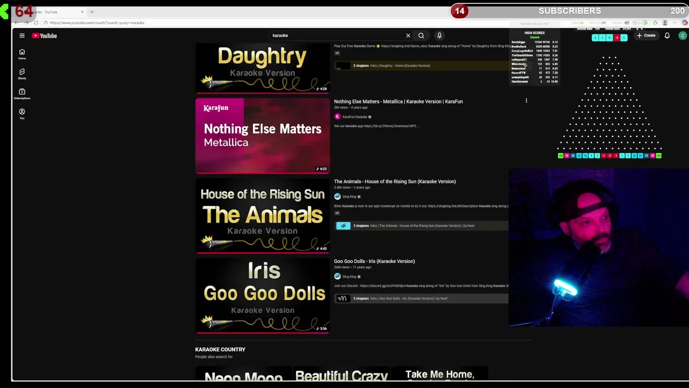Reload the page with refresh icon
The height and width of the screenshot is (388, 689).
click(x=36, y=23)
